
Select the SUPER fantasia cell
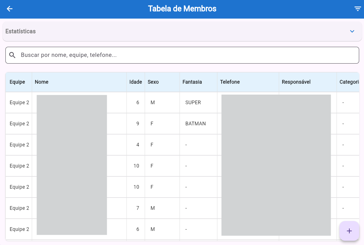193,103
